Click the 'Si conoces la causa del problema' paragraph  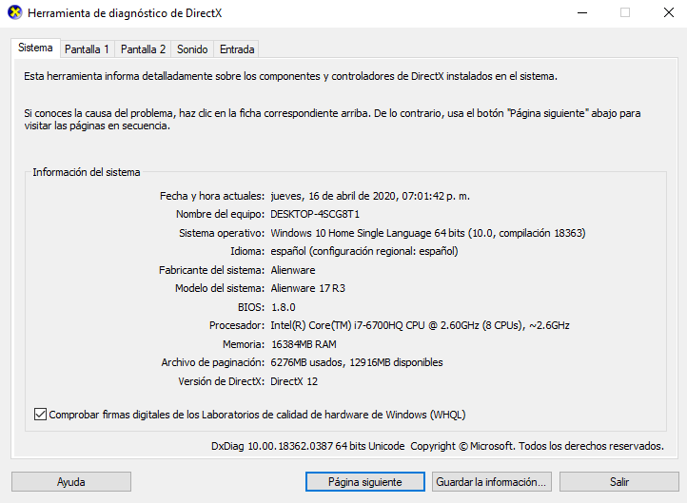click(x=332, y=120)
